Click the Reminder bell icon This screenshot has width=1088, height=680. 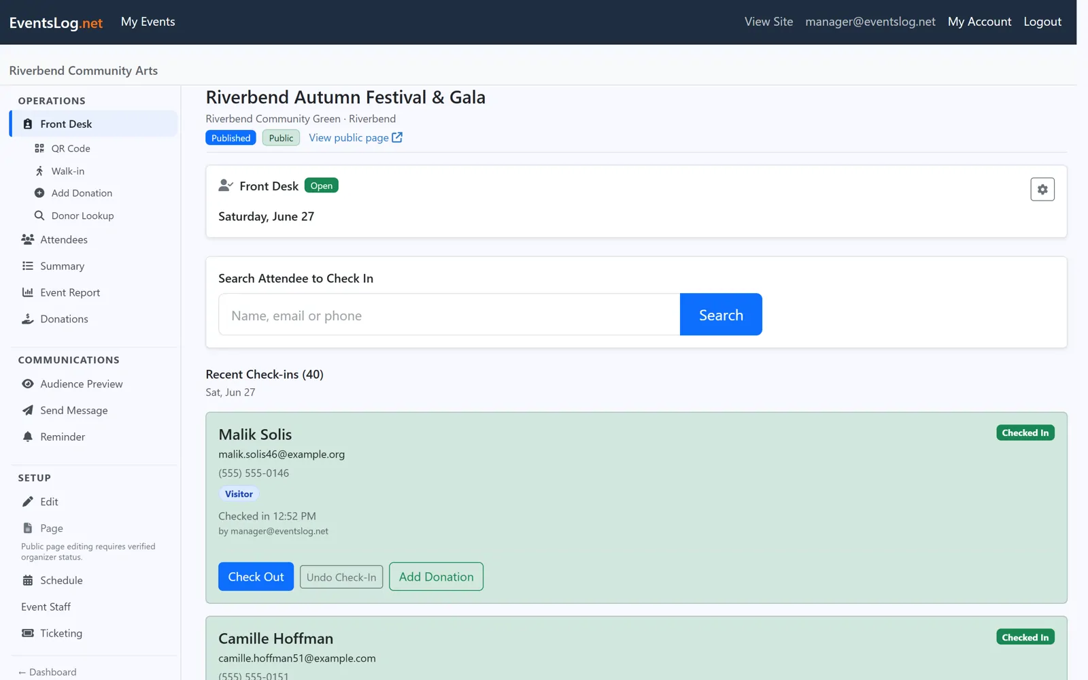pos(28,437)
